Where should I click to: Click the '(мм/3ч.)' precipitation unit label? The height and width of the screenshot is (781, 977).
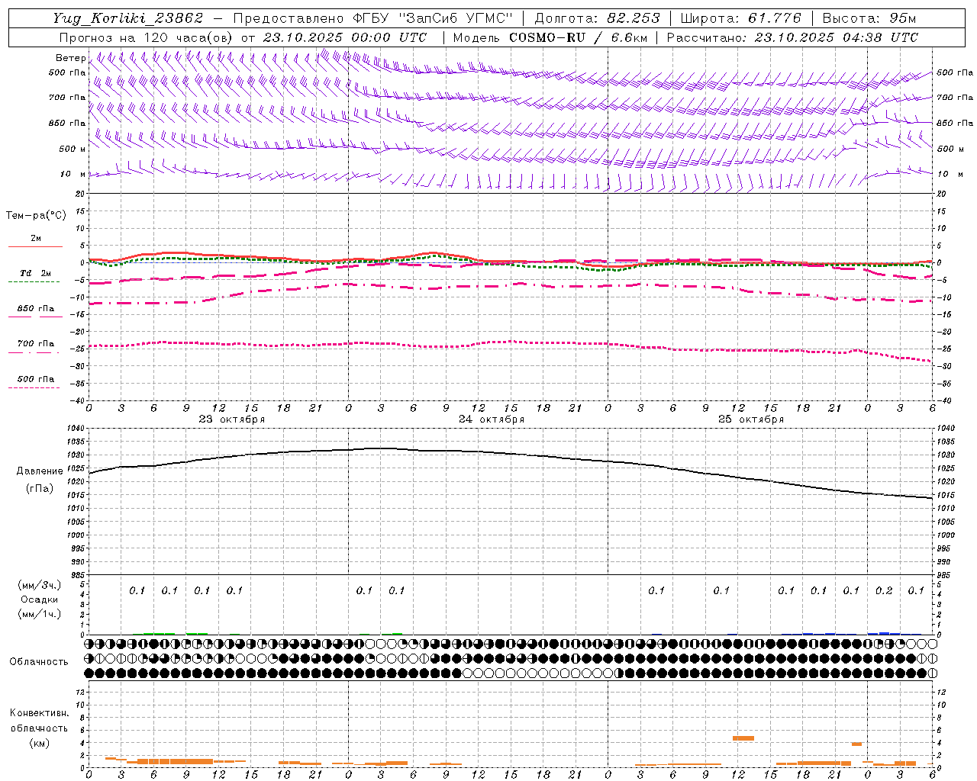click(x=40, y=585)
